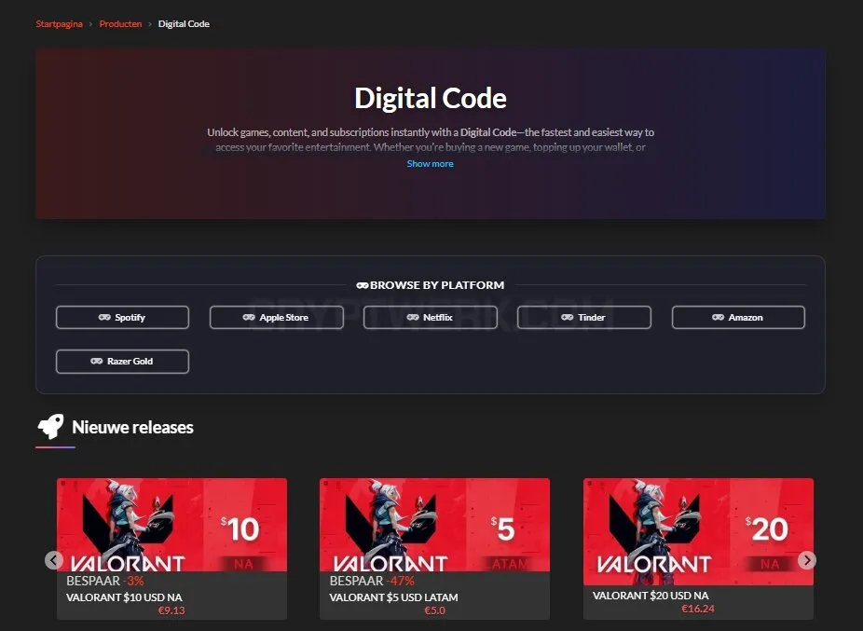Browse the Spotify platform
863x631 pixels.
pos(122,317)
